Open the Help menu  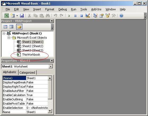pos(122,9)
